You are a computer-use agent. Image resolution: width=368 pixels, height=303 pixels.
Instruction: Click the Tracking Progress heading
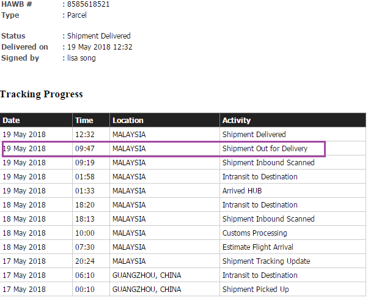point(42,94)
